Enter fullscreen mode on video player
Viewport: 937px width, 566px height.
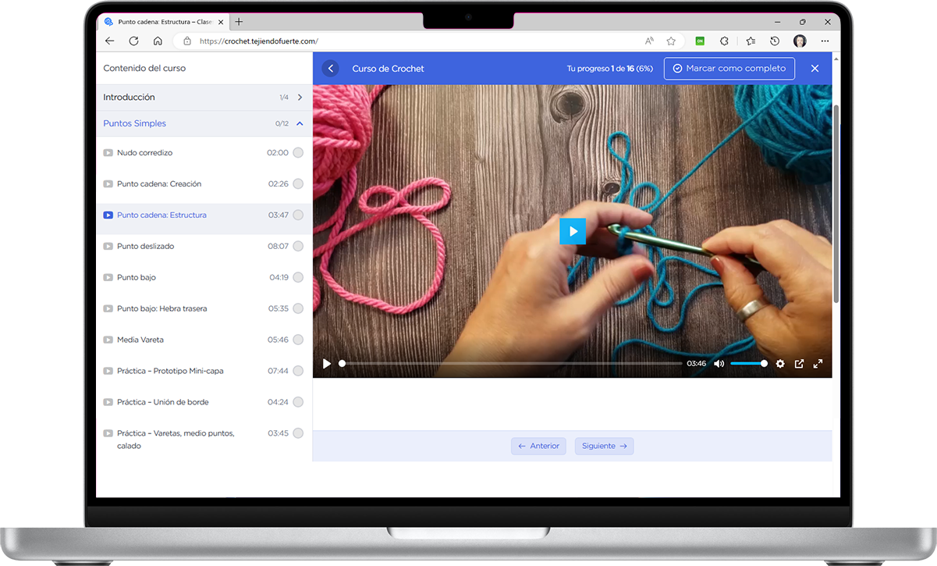818,364
